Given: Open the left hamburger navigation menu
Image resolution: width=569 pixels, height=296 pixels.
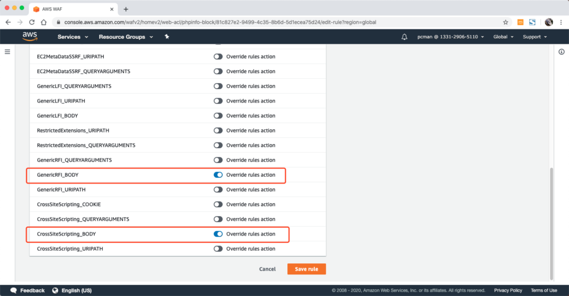Looking at the screenshot, I should (8, 52).
